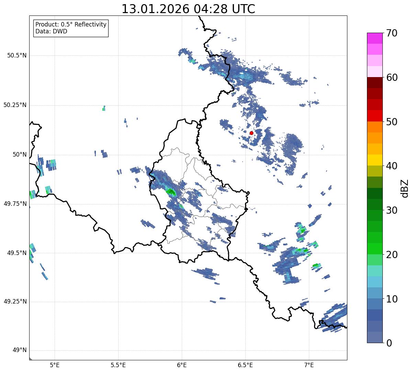Click the latitude label 49°N
The width and height of the screenshot is (413, 372).
point(20,350)
